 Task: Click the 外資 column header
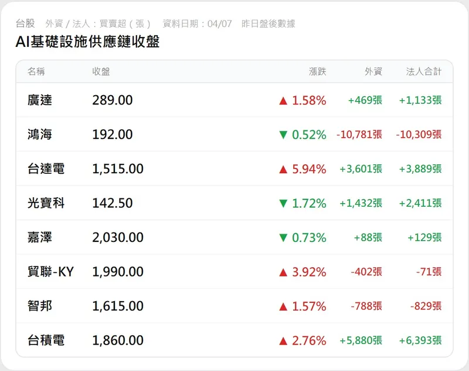tap(373, 72)
